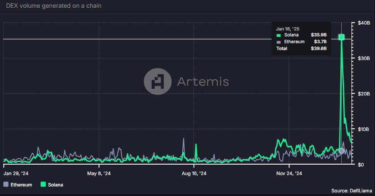Click the green Solana swatch in tooltip
The height and width of the screenshot is (196, 375).
point(278,35)
